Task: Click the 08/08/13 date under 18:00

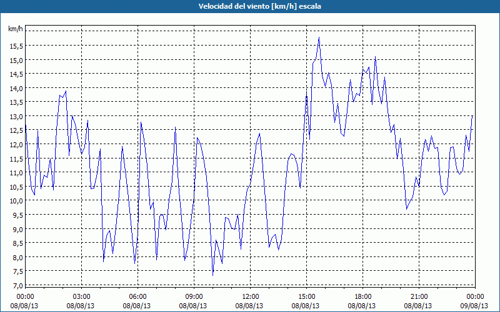Action: pyautogui.click(x=362, y=306)
